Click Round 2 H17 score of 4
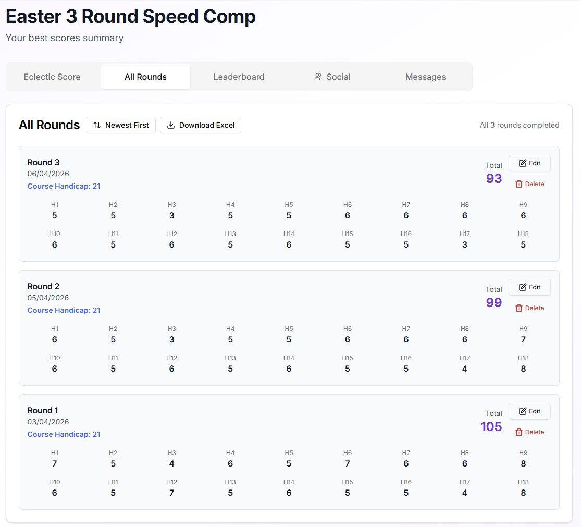The height and width of the screenshot is (527, 581). tap(465, 369)
